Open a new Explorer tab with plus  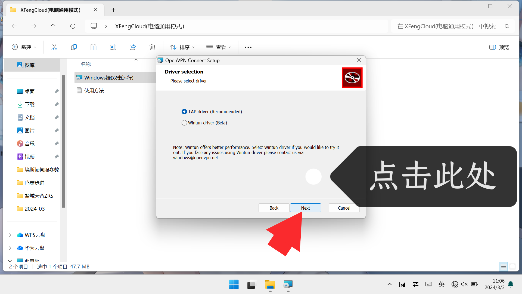pos(114,10)
